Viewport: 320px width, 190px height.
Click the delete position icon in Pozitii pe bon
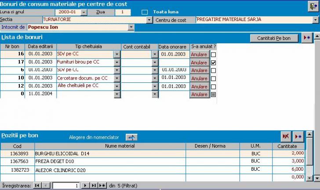(x=286, y=136)
